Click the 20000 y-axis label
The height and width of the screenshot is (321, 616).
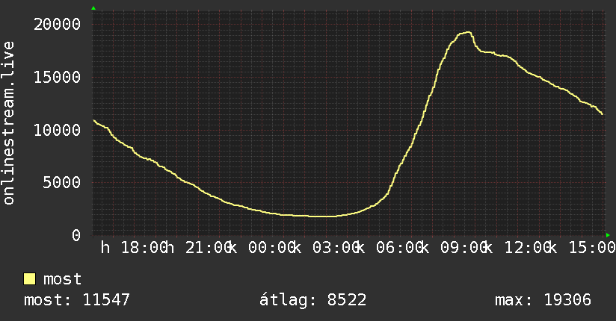[57, 25]
